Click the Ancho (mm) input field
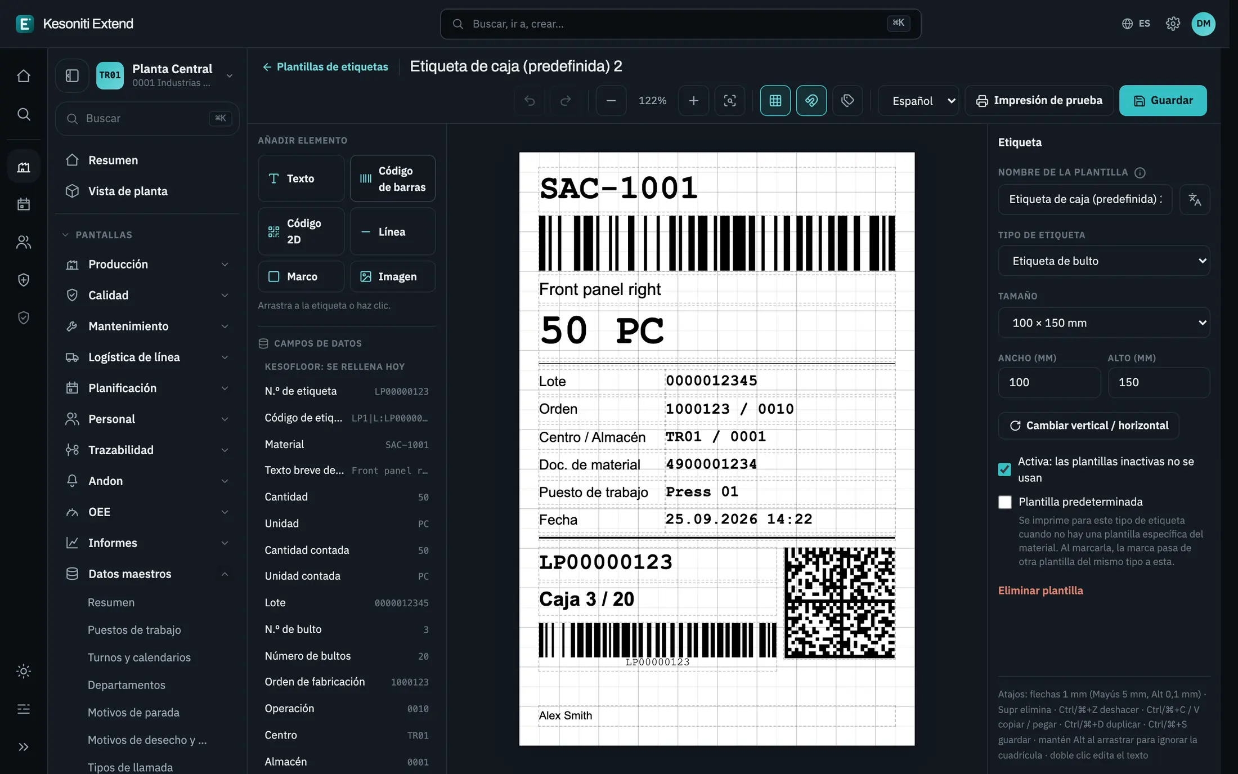The height and width of the screenshot is (774, 1238). tap(1049, 383)
